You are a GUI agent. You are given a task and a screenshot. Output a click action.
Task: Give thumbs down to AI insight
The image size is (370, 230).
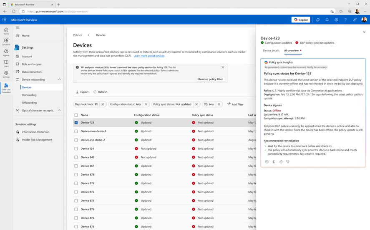coord(288,161)
